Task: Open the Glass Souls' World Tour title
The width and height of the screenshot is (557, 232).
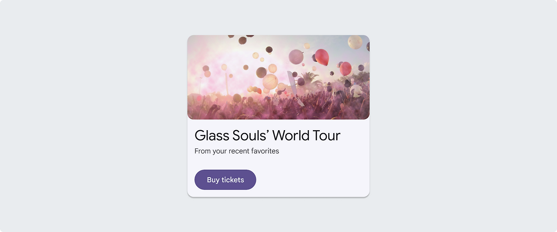Action: [x=267, y=135]
